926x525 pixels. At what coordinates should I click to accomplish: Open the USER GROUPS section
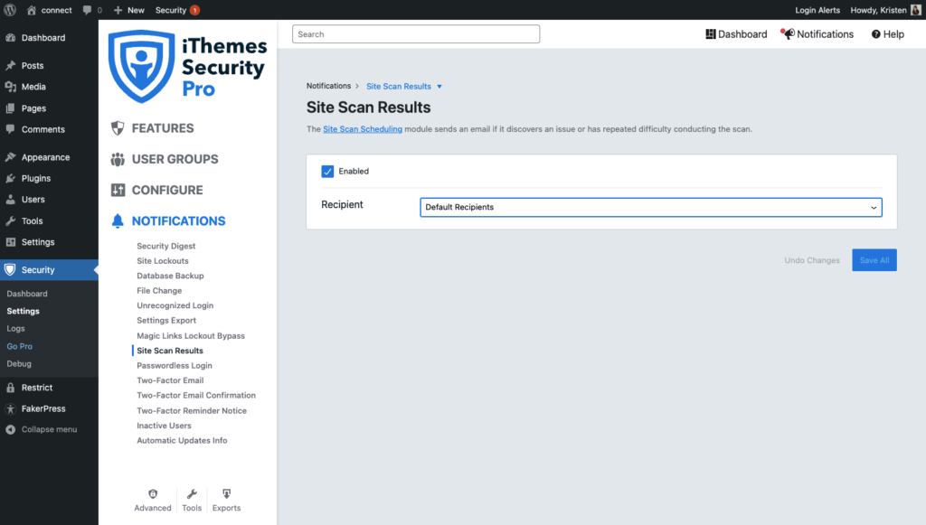pyautogui.click(x=175, y=159)
